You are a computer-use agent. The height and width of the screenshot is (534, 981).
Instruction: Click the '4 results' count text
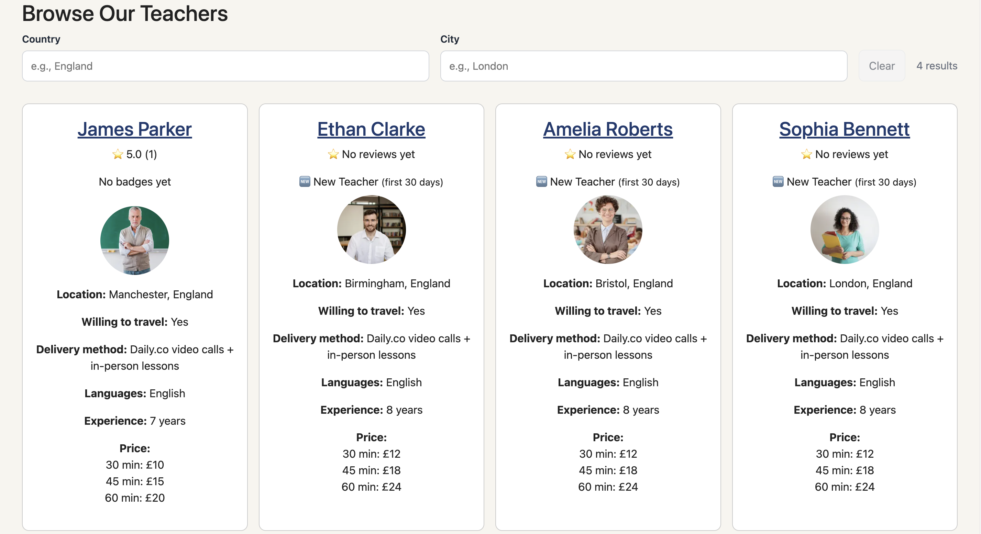tap(936, 66)
